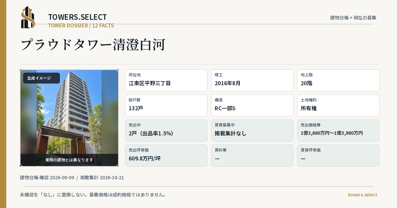The image size is (397, 208).
Task: Click the 総戸数 card showing 132戸
Action: pyautogui.click(x=166, y=105)
